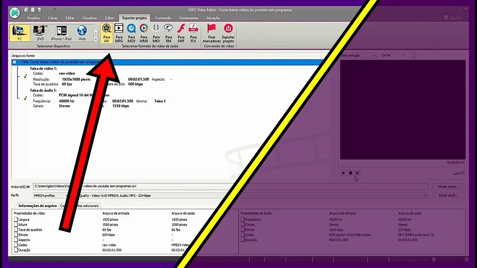
Task: Open the Cenas ribbon tab
Action: [x=53, y=18]
